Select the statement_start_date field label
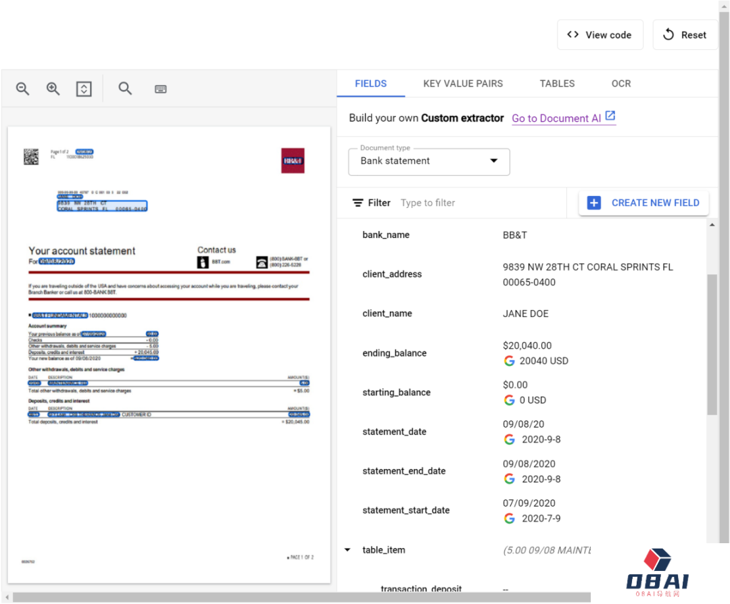Viewport: 730px width, 604px height. 406,511
